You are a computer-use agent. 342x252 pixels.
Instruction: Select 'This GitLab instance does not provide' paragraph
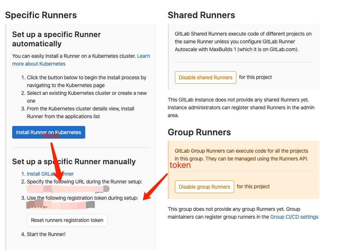[241, 107]
